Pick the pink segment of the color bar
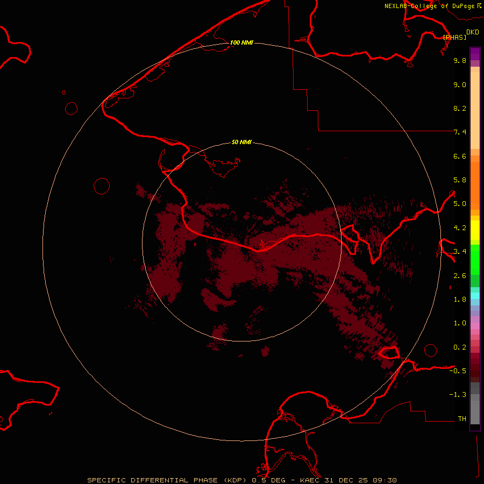Image resolution: width=484 pixels, height=484 pixels. (475, 326)
